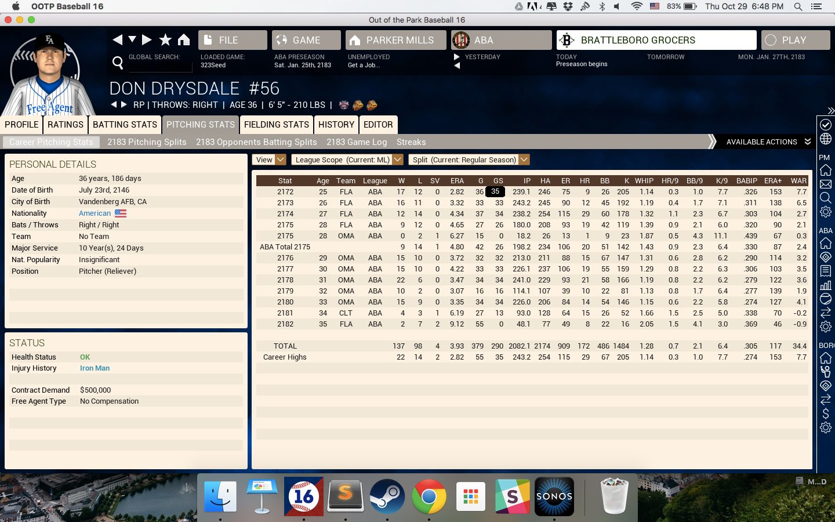Click the checkmark icon in right sidebar

[825, 125]
